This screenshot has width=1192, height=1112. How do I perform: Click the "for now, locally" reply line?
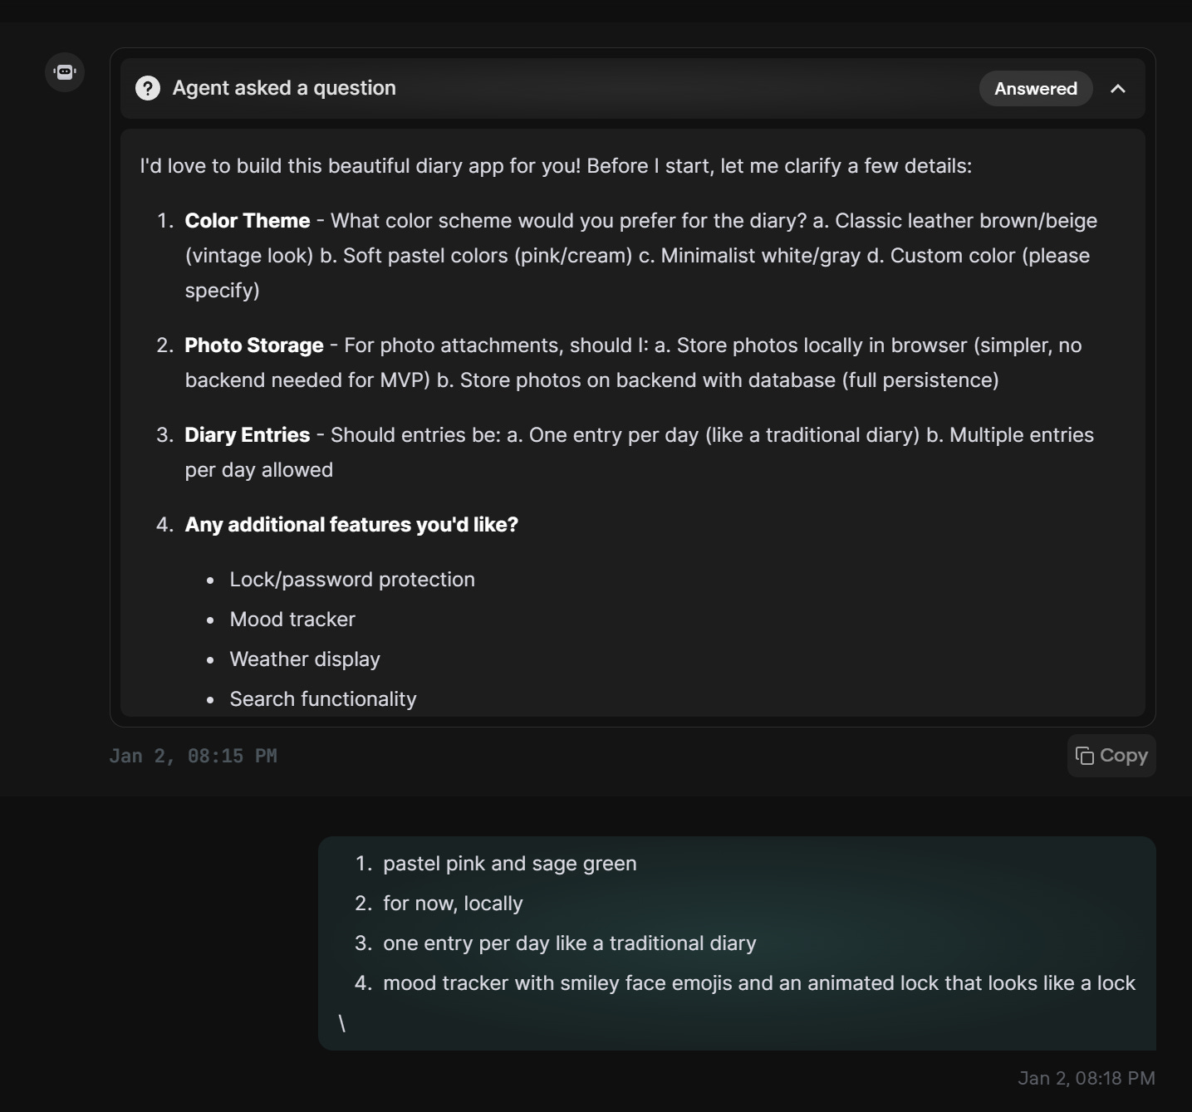(453, 904)
